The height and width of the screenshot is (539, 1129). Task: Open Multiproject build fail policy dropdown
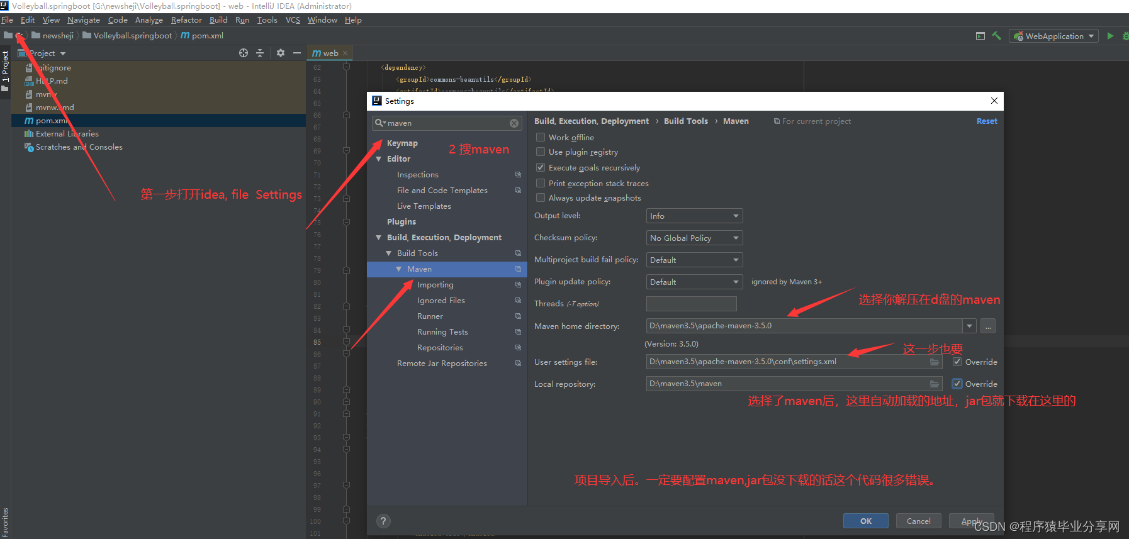click(x=695, y=260)
